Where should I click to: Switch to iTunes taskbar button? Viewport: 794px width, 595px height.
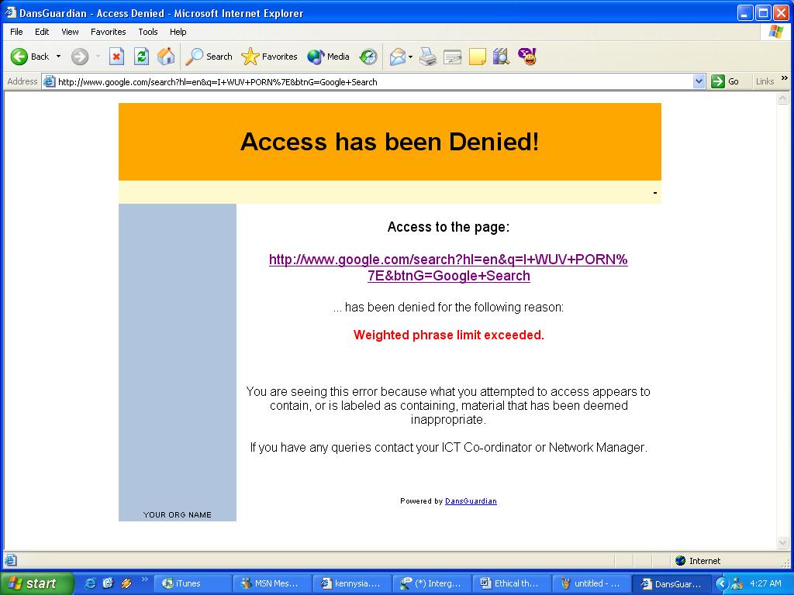(x=192, y=583)
